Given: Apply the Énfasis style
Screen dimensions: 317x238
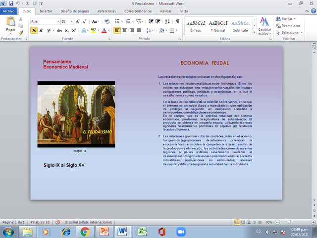Looking at the screenshot, I should (196, 26).
